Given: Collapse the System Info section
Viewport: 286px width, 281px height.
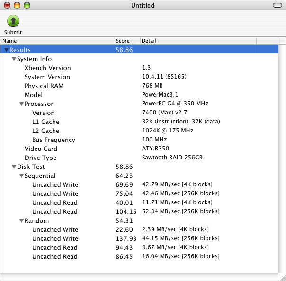Looking at the screenshot, I should 14,59.
